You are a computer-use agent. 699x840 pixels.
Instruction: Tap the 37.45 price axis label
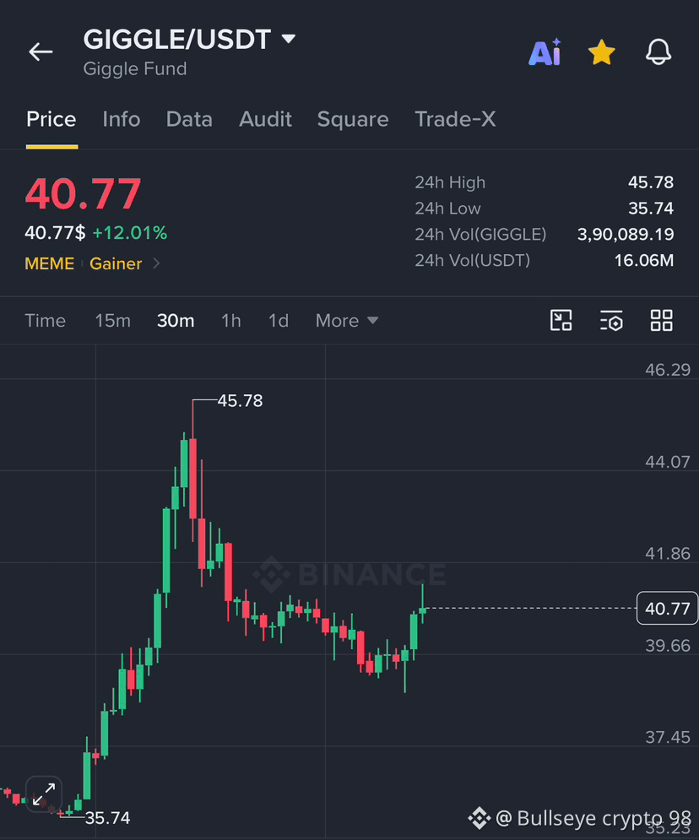tap(668, 737)
